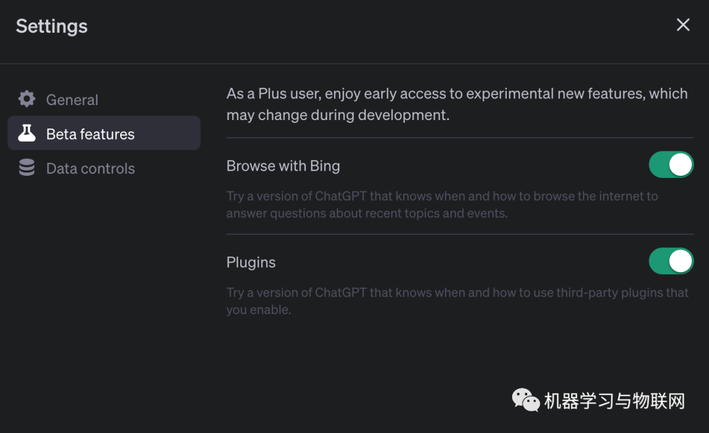Click the white knob of the Plugins switch

coord(681,261)
